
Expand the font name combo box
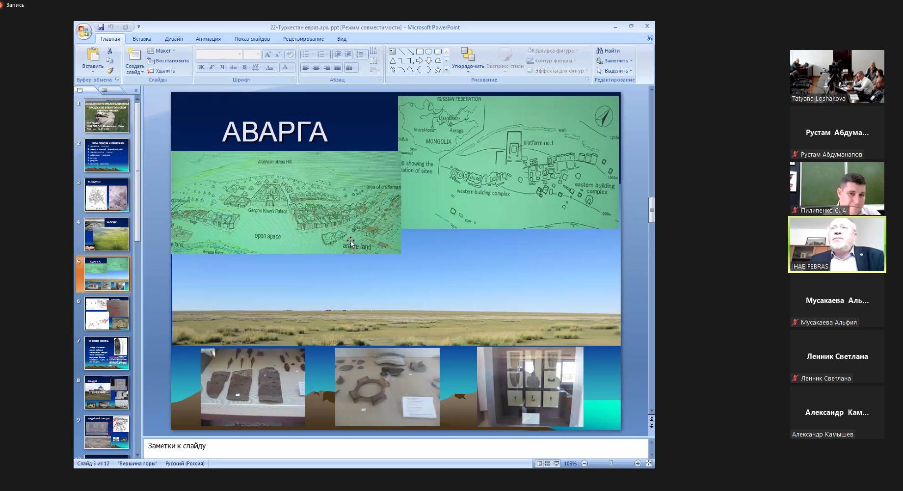239,55
